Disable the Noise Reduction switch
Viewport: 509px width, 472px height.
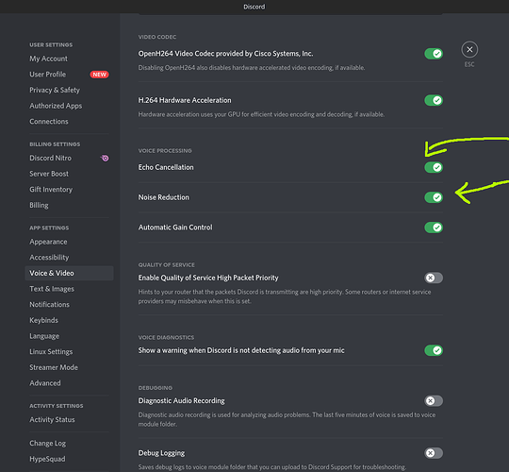click(434, 197)
